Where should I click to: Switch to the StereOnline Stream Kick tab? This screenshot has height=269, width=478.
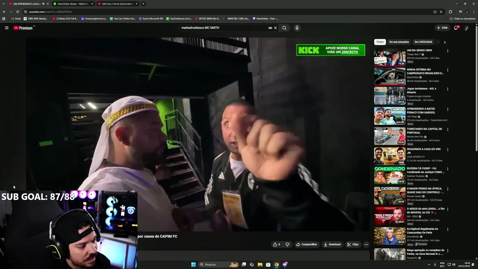coord(73,4)
